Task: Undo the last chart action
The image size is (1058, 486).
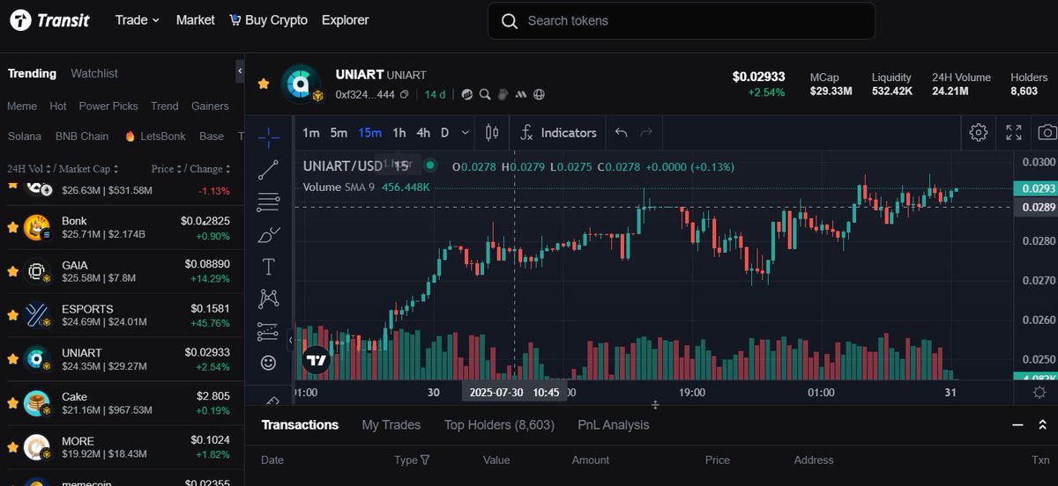Action: coord(621,133)
